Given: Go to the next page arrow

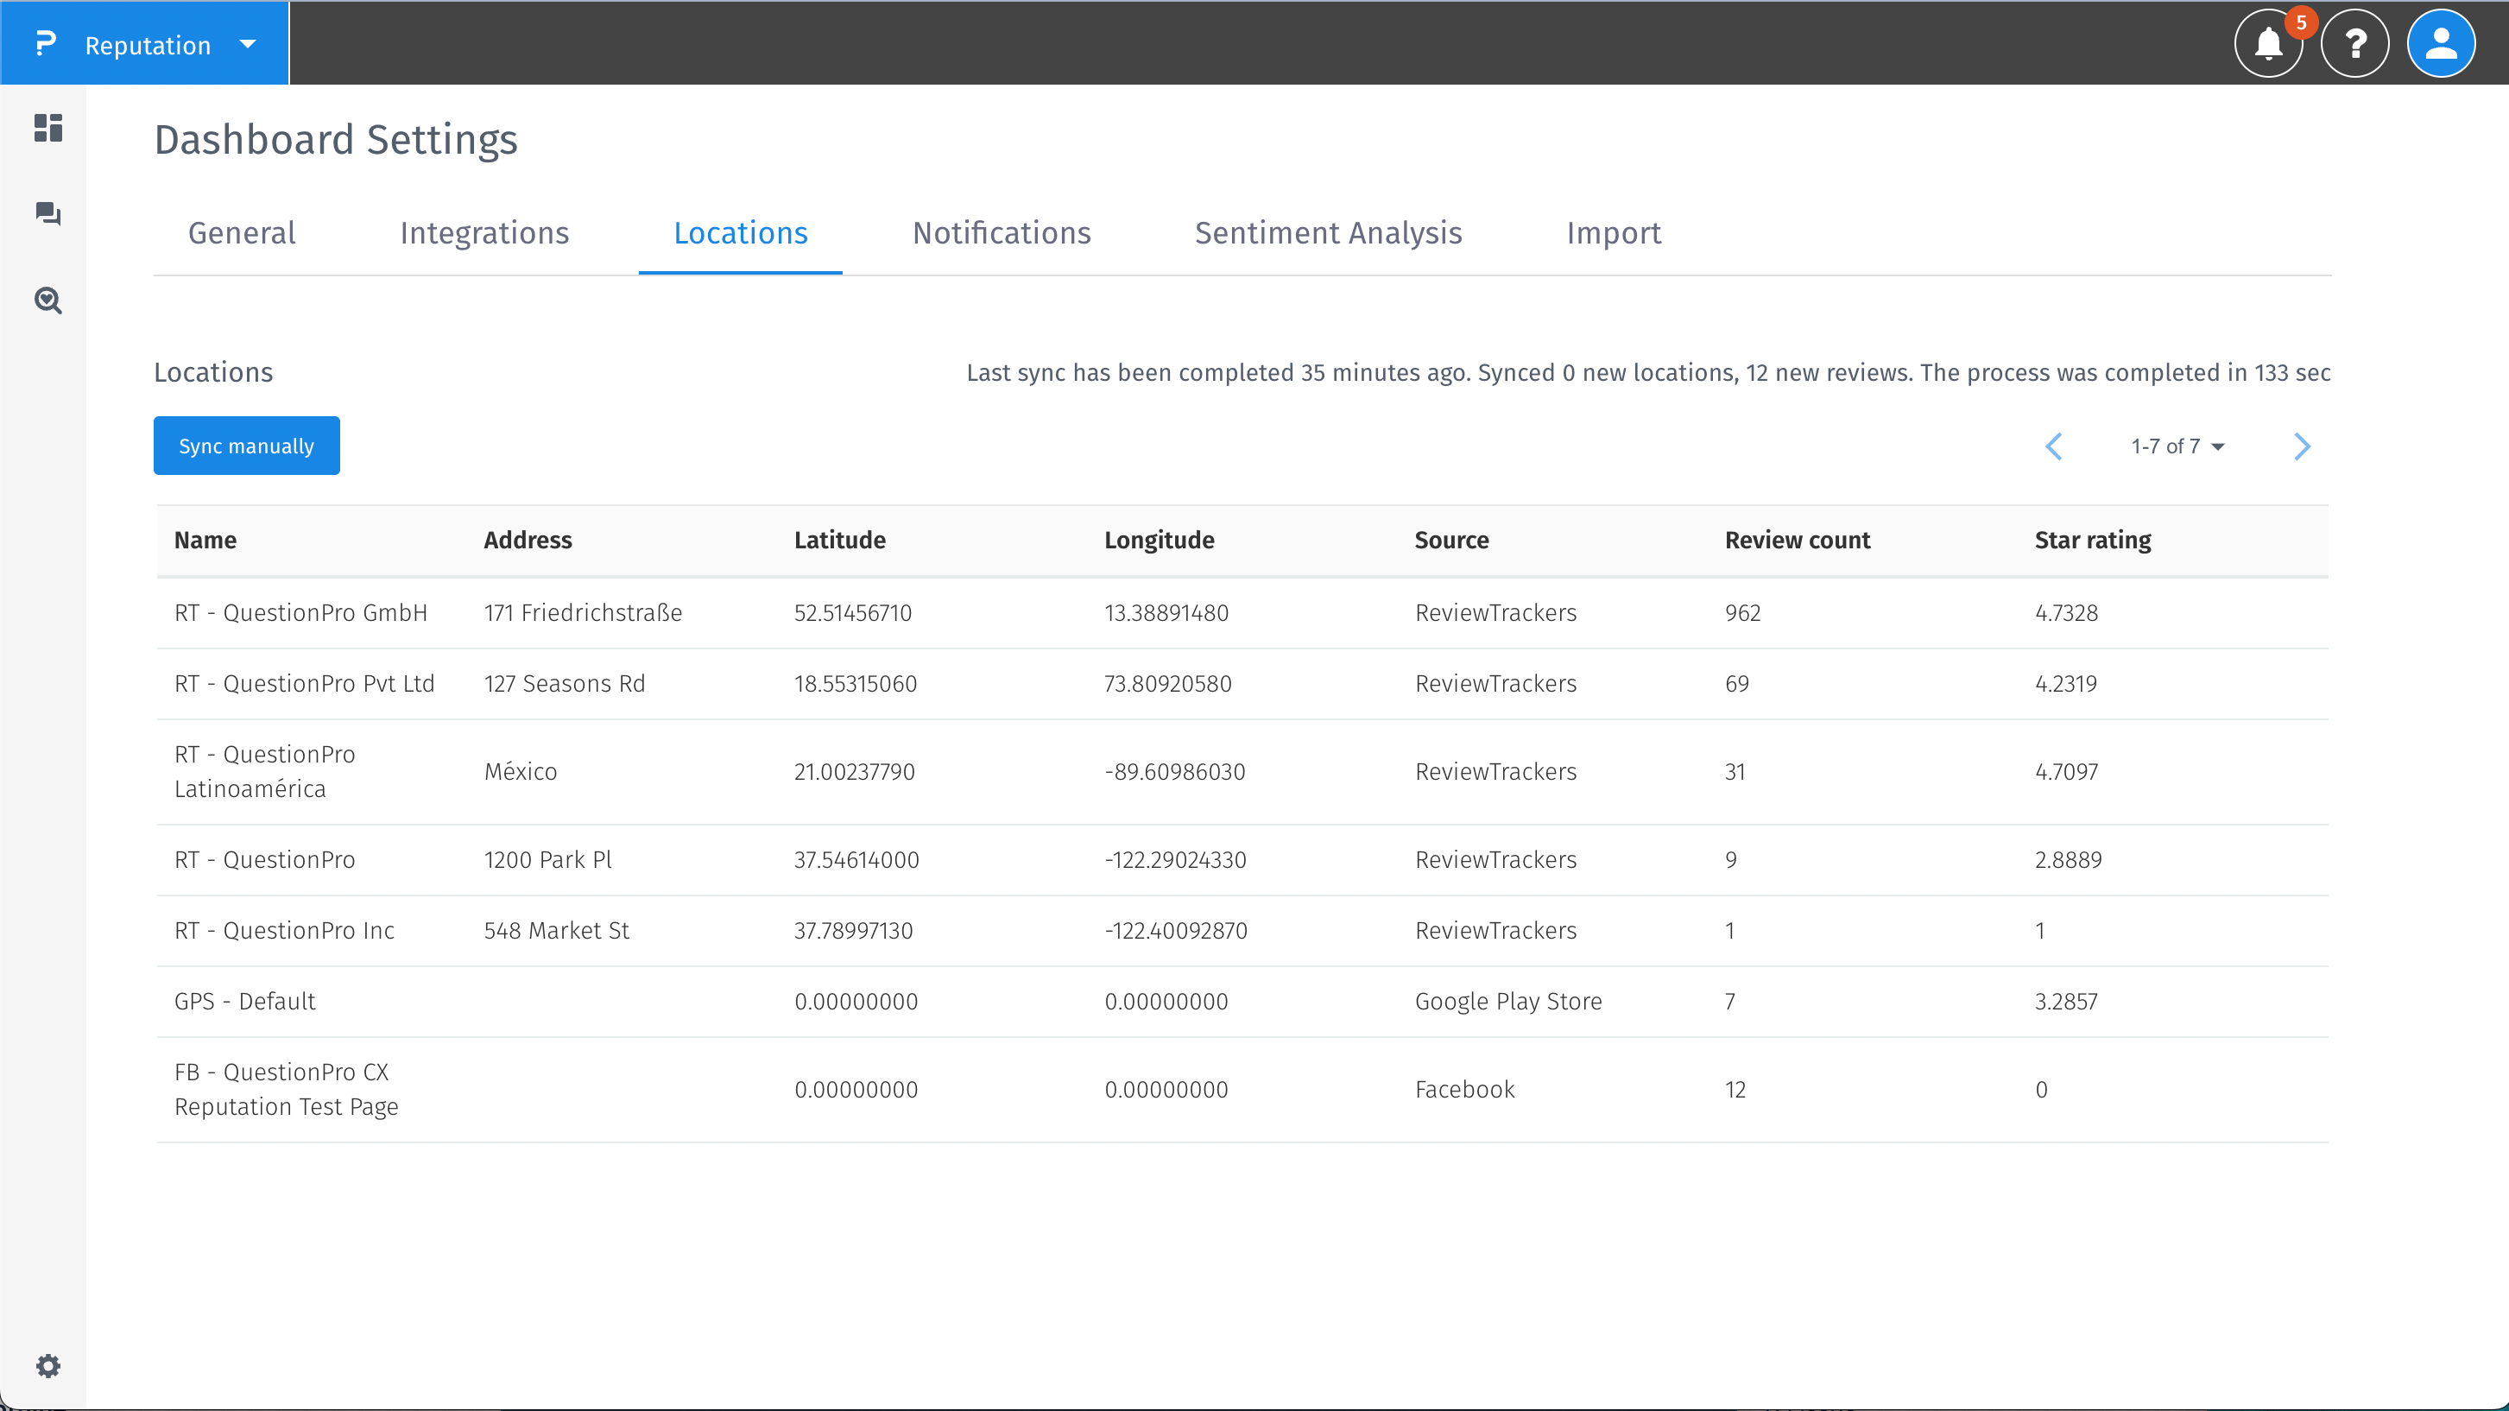Looking at the screenshot, I should (x=2302, y=446).
